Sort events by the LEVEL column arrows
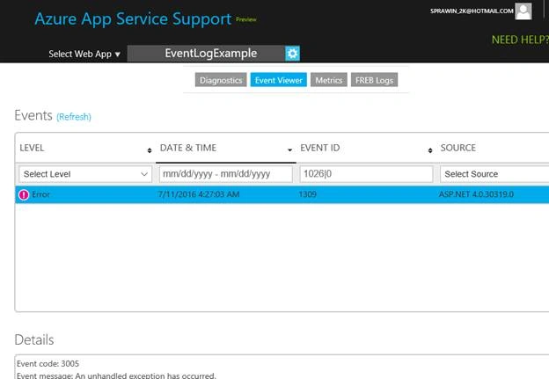The image size is (549, 379). click(150, 150)
